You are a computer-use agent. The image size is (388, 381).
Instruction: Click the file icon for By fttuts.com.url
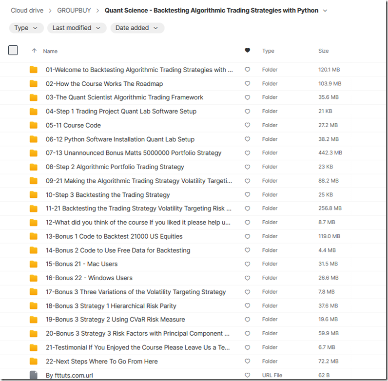tap(33, 375)
